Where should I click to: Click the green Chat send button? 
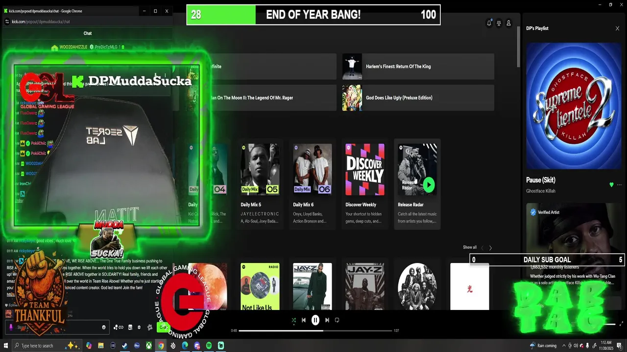163,327
